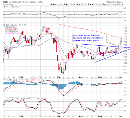Click the INDX exchange label
Viewport: 130px width, 118px height.
click(40, 2)
